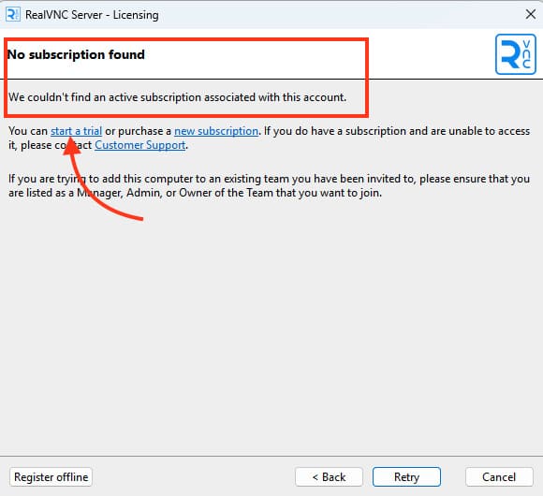Click the 'RealVNC Server - Licensing' window title
This screenshot has width=543, height=496.
(92, 15)
